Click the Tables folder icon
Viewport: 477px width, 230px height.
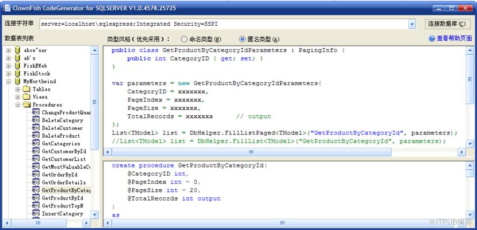[x=27, y=89]
